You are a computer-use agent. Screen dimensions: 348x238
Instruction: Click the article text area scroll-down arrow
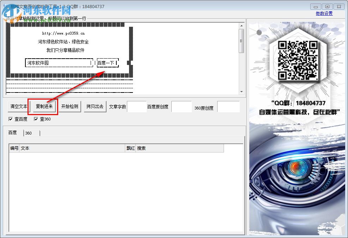pos(242,91)
